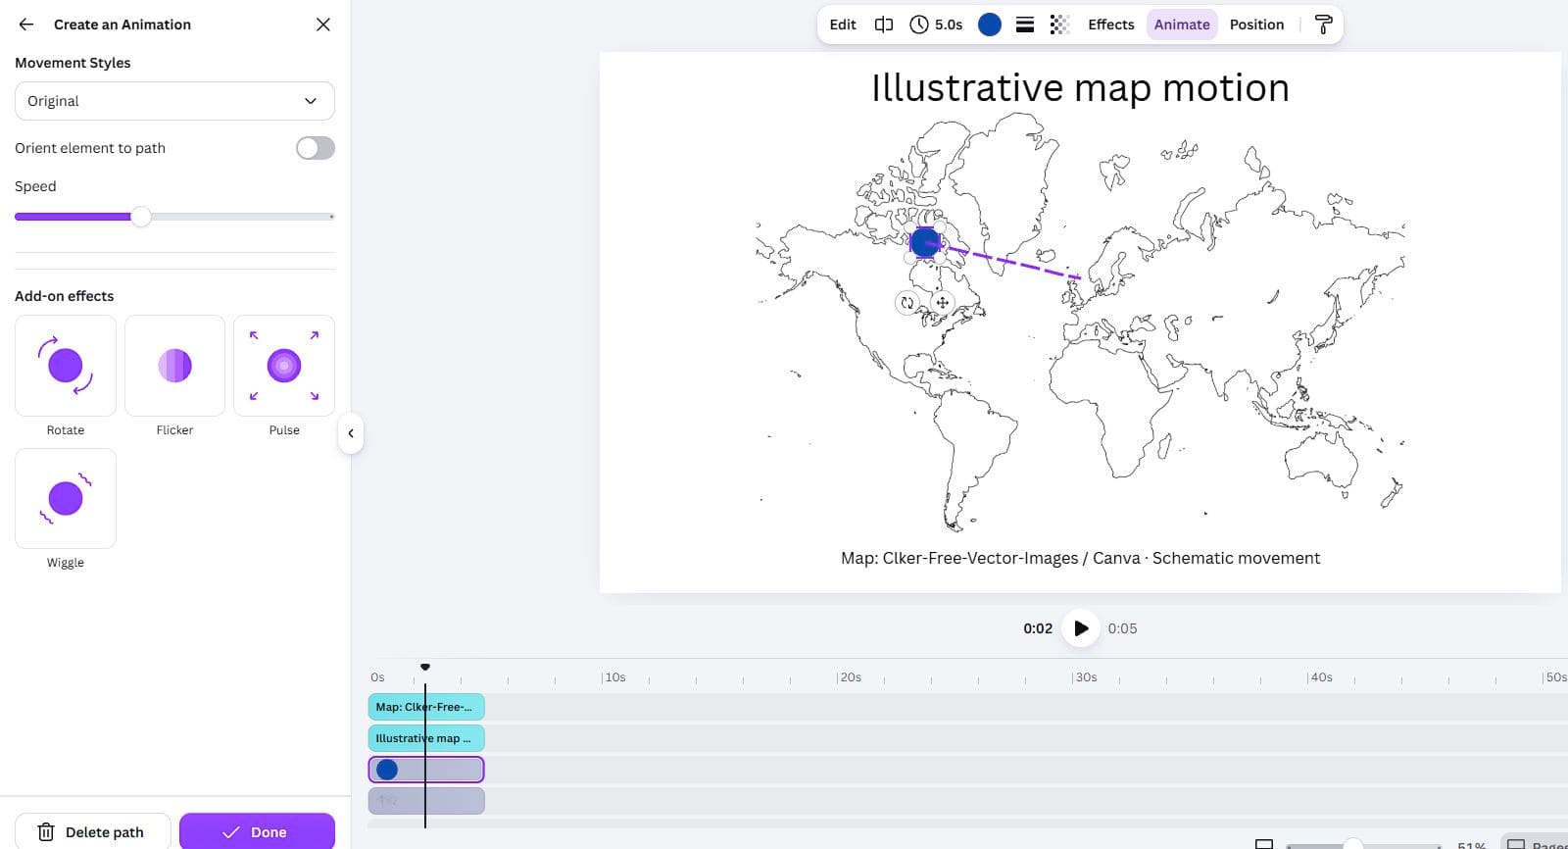
Task: Click the 0:02 current time label
Action: point(1038,628)
